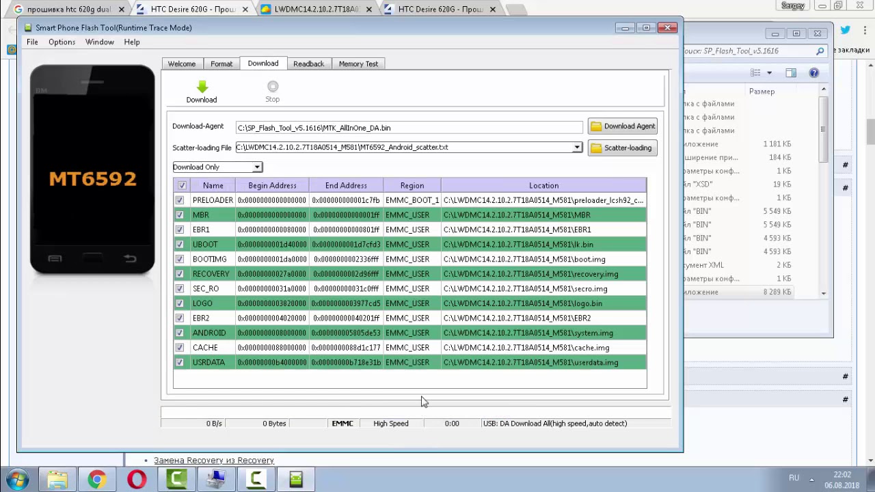
Task: Uncheck the PRELOADER row checkbox
Action: [180, 200]
